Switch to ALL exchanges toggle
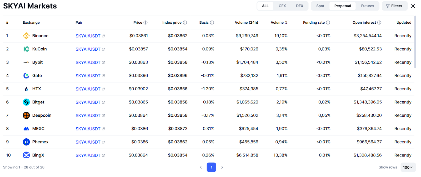 (265, 6)
